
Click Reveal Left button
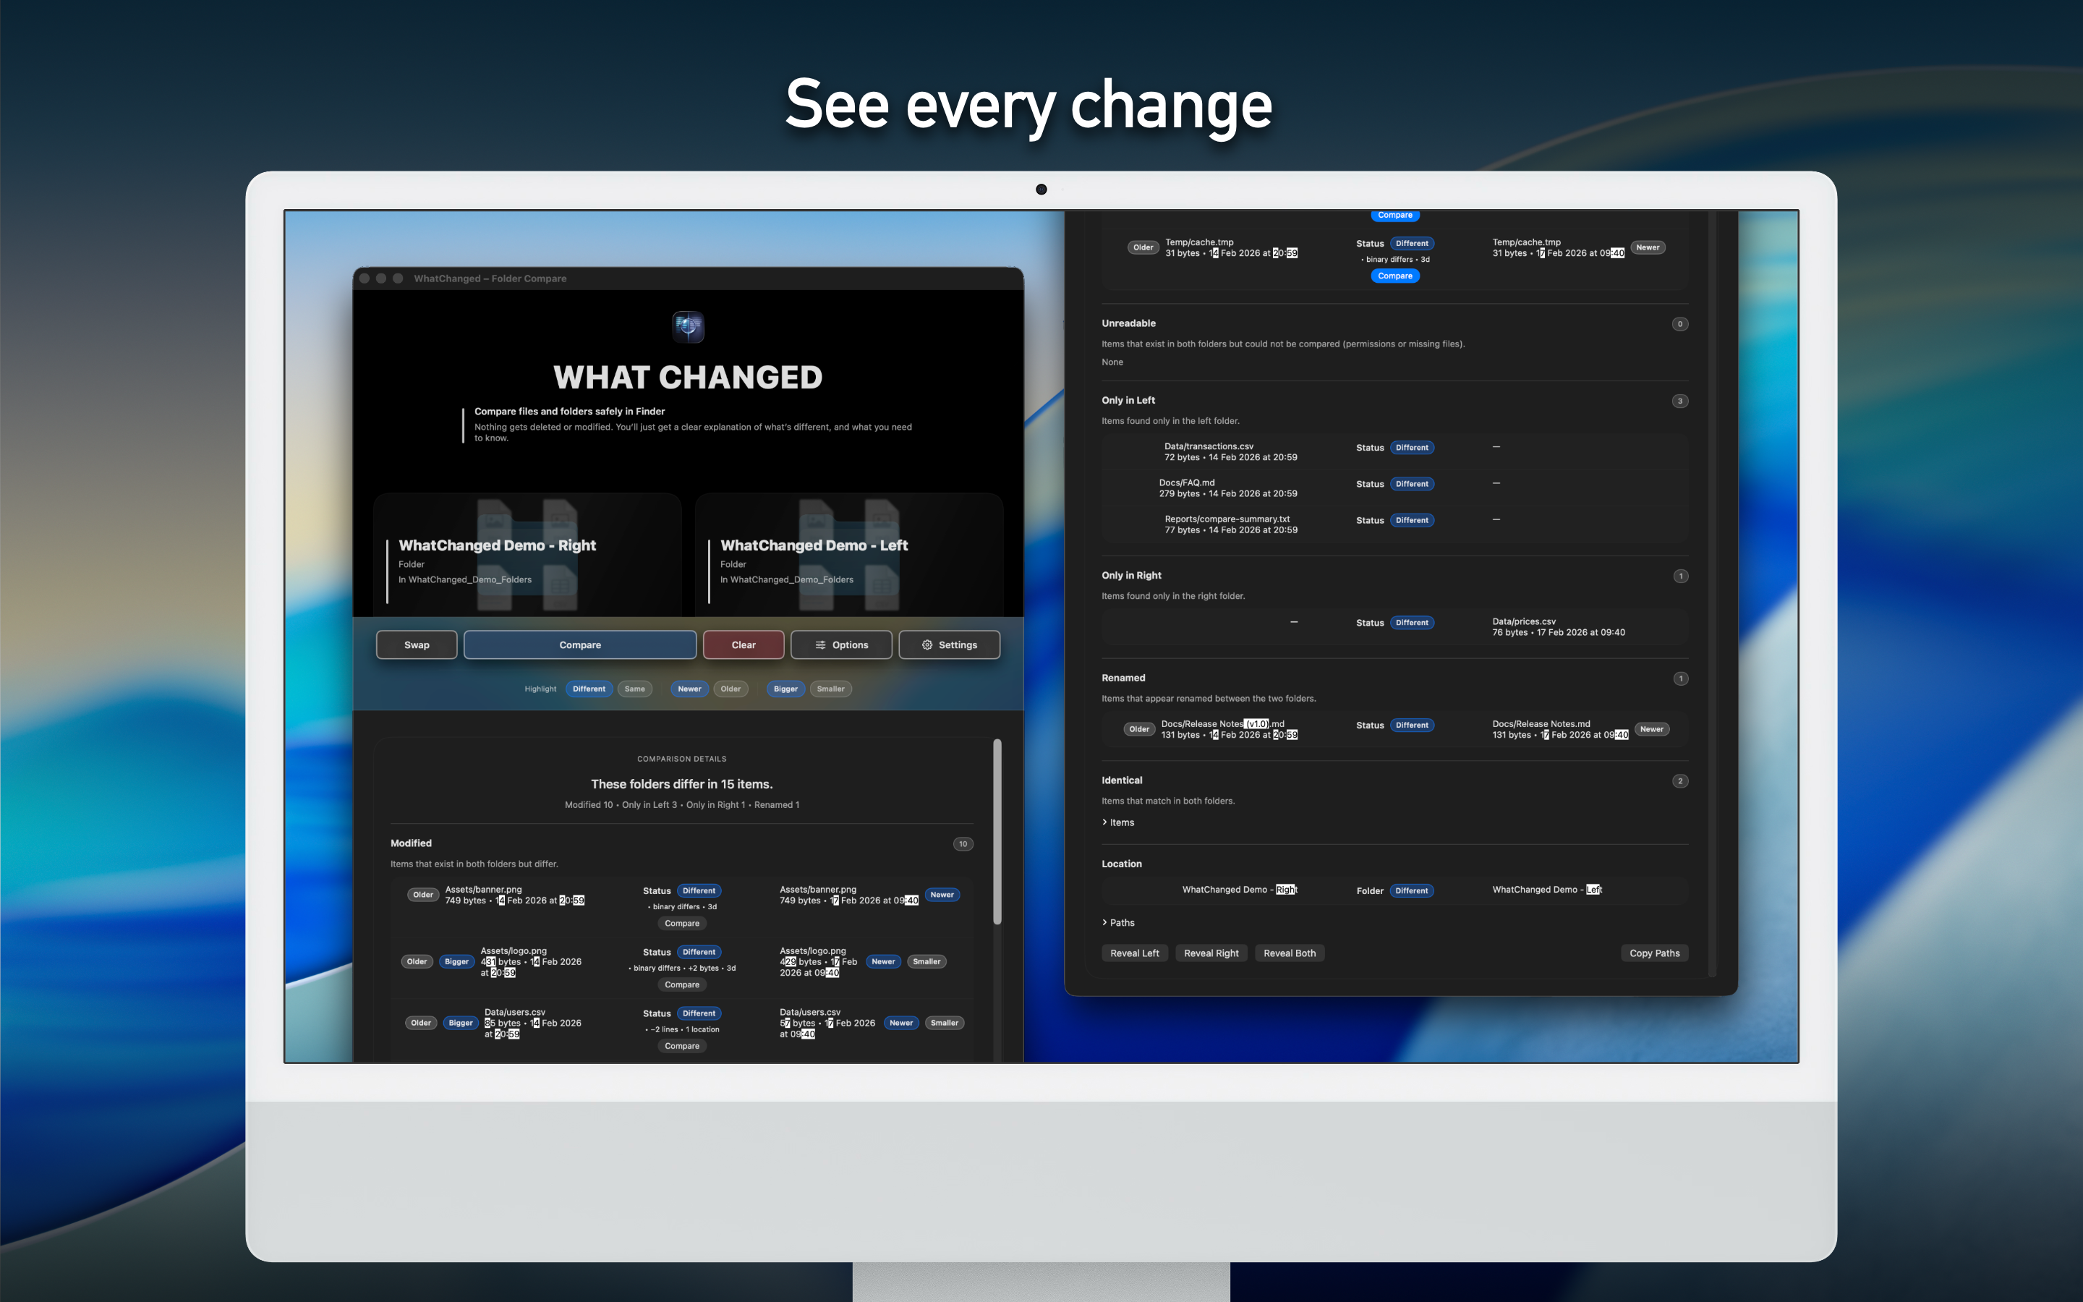coord(1135,953)
